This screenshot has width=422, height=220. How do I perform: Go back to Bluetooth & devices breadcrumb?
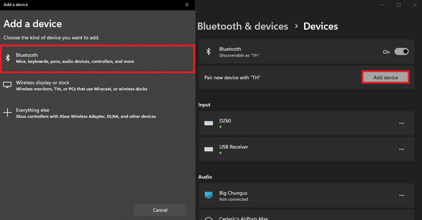[243, 26]
